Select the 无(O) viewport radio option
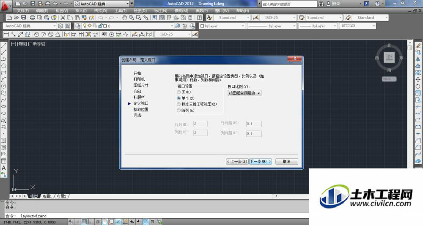Image resolution: width=423 pixels, height=225 pixels. [x=179, y=92]
